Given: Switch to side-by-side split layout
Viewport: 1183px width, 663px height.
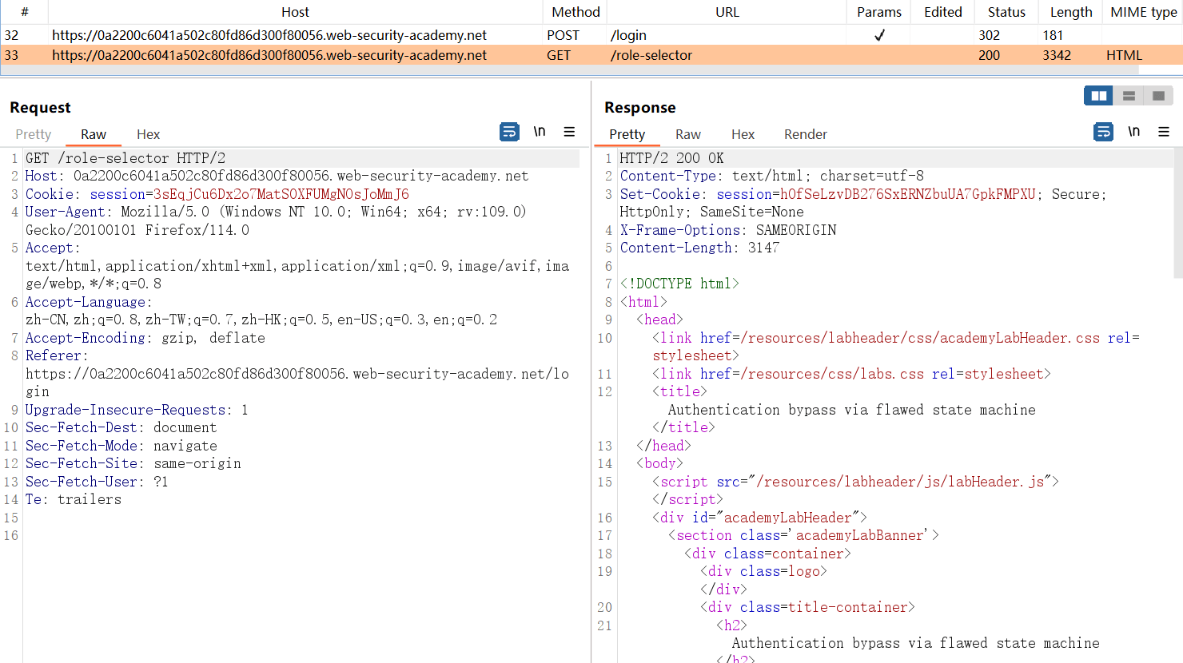Looking at the screenshot, I should pos(1099,96).
